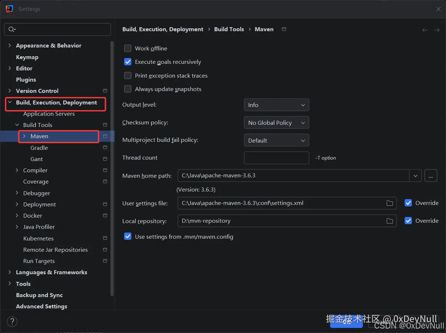Select Kubernetes settings page
The width and height of the screenshot is (446, 333).
click(38, 238)
